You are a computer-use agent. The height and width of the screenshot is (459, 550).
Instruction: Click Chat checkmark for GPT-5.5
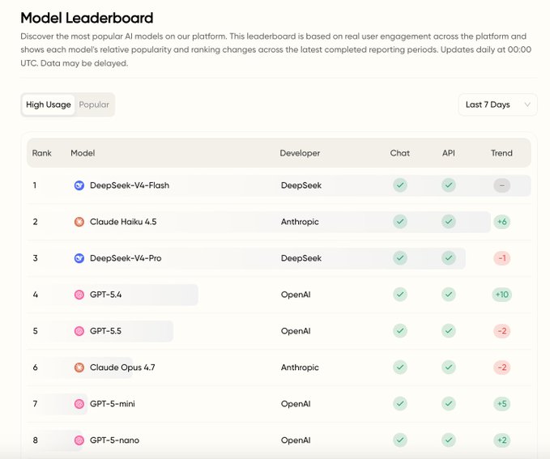point(400,331)
